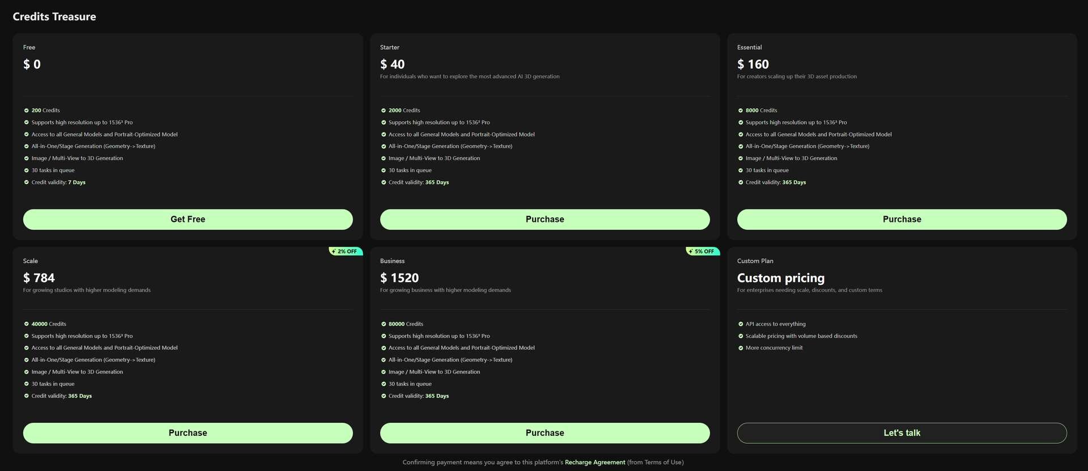Click the Credits Treasure heading
Screen dimensions: 1088x471
[x=54, y=17]
